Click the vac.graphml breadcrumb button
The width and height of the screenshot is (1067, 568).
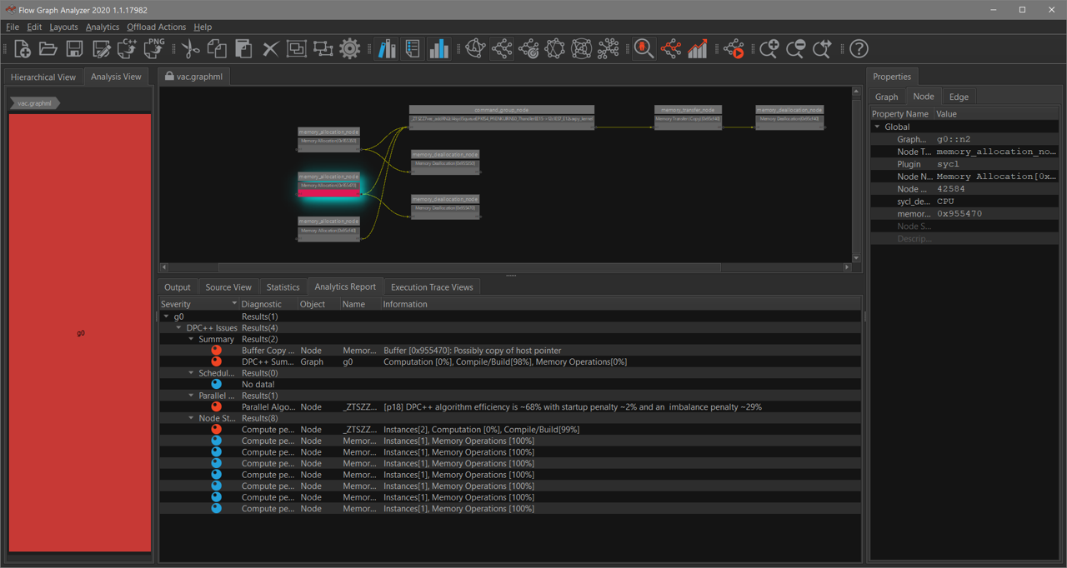coord(35,103)
